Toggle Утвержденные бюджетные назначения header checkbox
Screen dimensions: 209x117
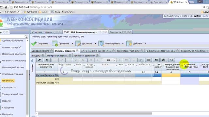point(163,66)
